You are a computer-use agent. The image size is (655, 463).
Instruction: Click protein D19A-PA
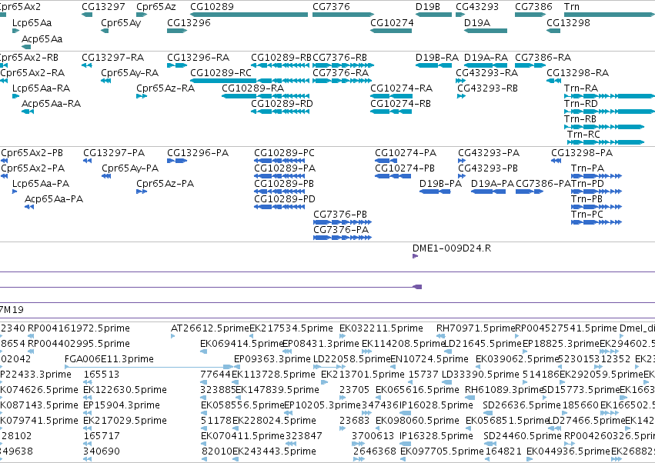point(488,192)
